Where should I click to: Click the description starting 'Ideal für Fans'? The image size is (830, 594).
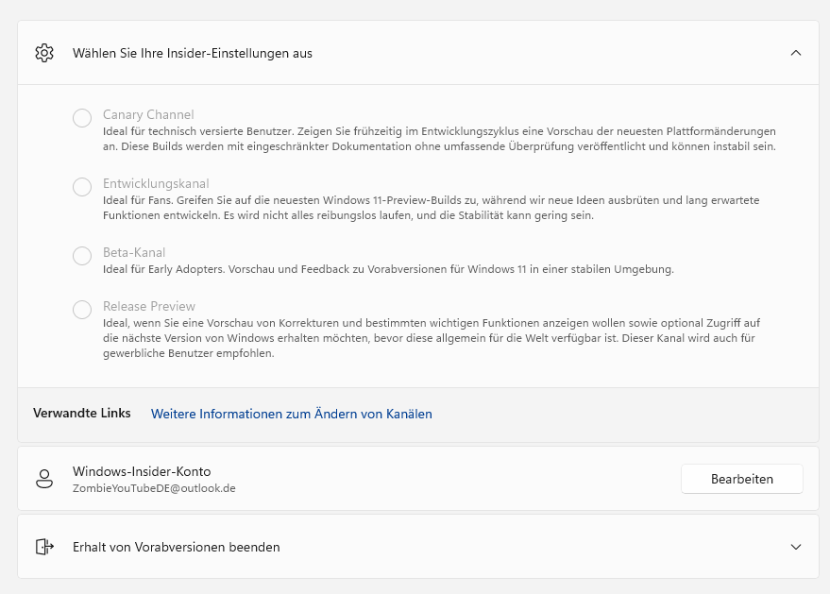431,208
